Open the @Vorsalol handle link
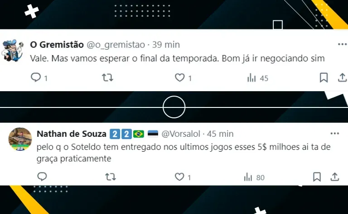 [181, 134]
